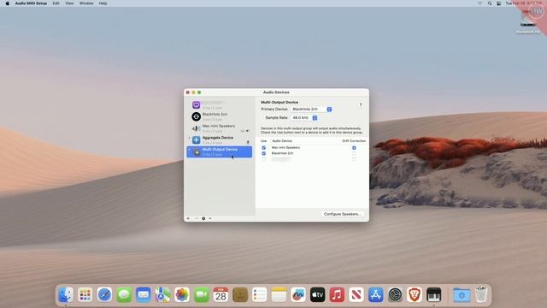Enable Drift Correction for third blurred device
This screenshot has width=547, height=308.
click(x=354, y=159)
